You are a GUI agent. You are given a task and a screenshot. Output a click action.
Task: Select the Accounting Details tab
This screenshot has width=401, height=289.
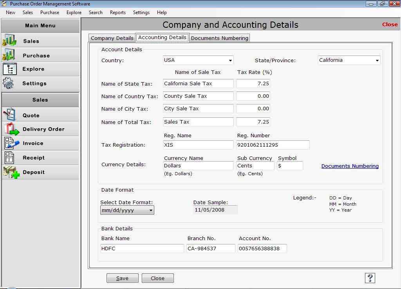pos(162,37)
